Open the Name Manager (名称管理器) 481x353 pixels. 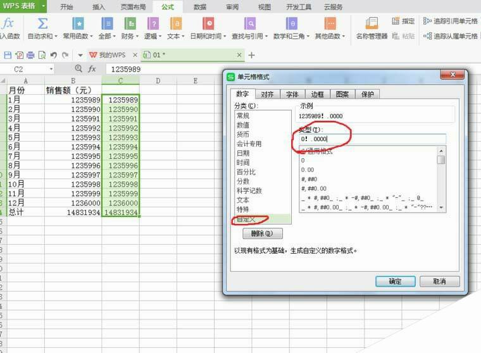(372, 28)
